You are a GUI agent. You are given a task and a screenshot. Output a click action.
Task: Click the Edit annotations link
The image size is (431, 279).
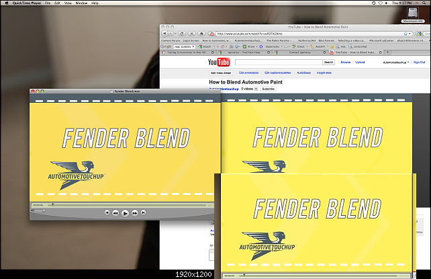click(249, 73)
